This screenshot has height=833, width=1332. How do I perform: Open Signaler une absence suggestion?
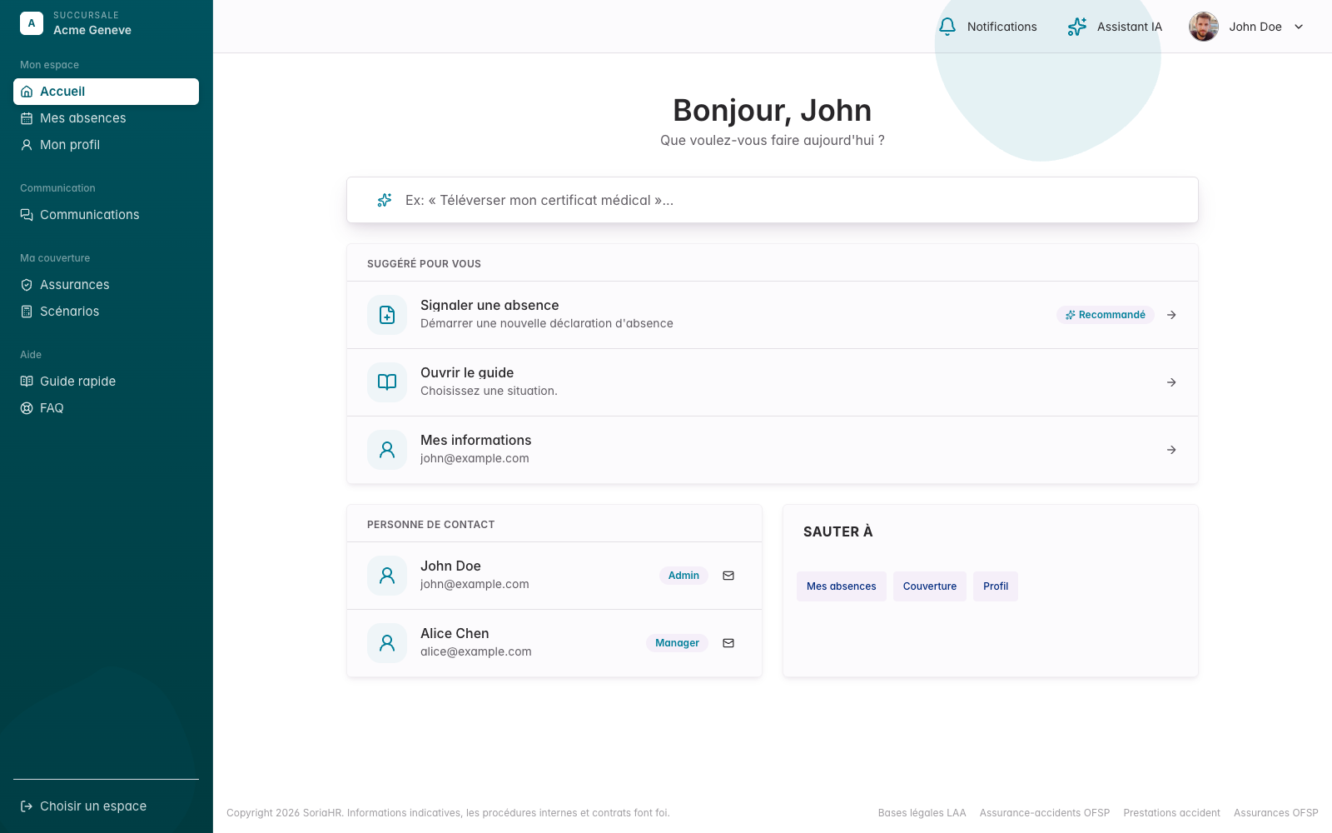pyautogui.click(x=773, y=315)
